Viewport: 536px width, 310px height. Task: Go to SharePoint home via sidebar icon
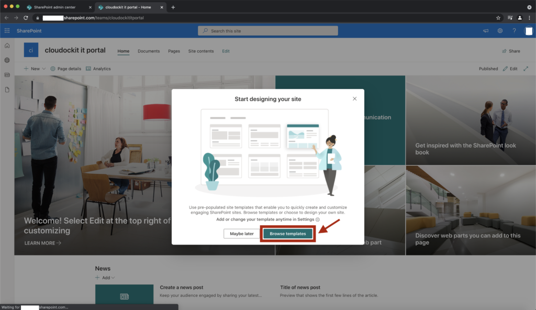coord(7,46)
